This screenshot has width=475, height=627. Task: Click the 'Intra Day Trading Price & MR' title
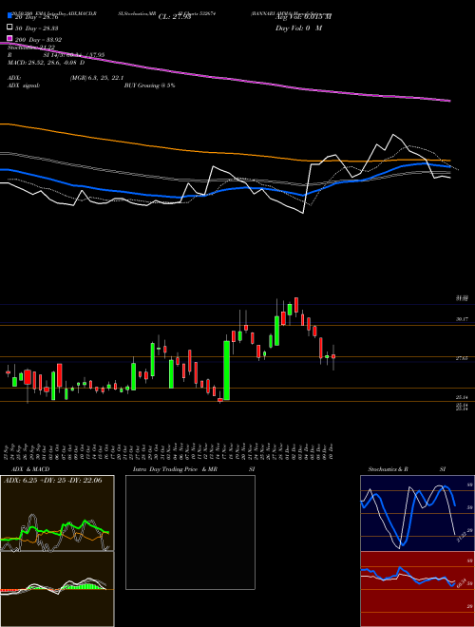click(175, 469)
